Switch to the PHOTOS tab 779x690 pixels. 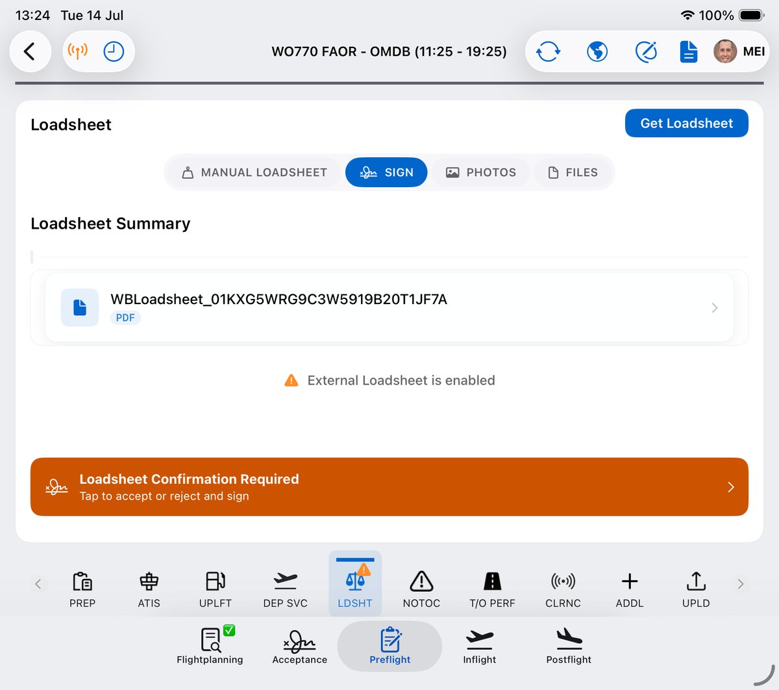[481, 172]
